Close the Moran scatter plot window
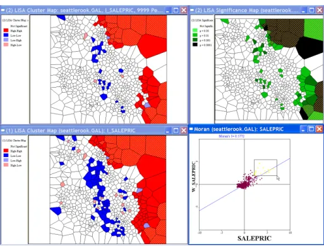Viewport: 324px width, 246px height. coord(320,129)
